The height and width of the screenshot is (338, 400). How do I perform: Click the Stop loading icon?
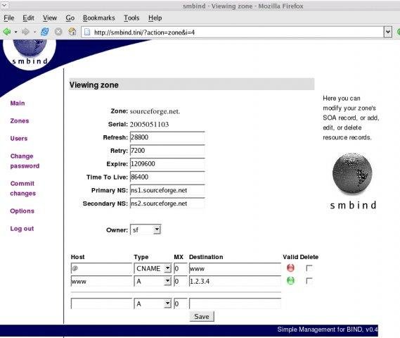click(x=58, y=32)
